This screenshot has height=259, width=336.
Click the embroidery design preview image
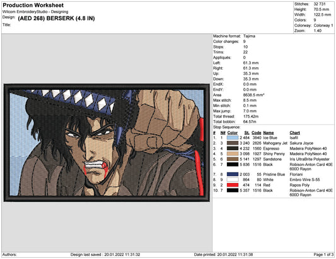[x=107, y=143]
